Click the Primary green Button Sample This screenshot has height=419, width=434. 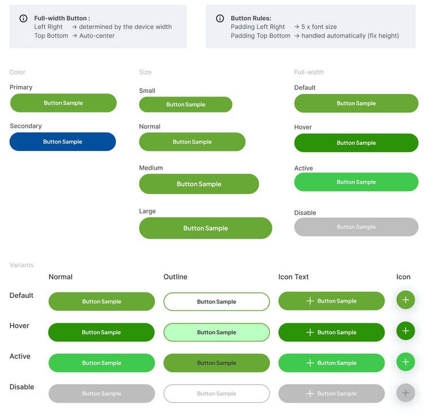click(x=63, y=103)
